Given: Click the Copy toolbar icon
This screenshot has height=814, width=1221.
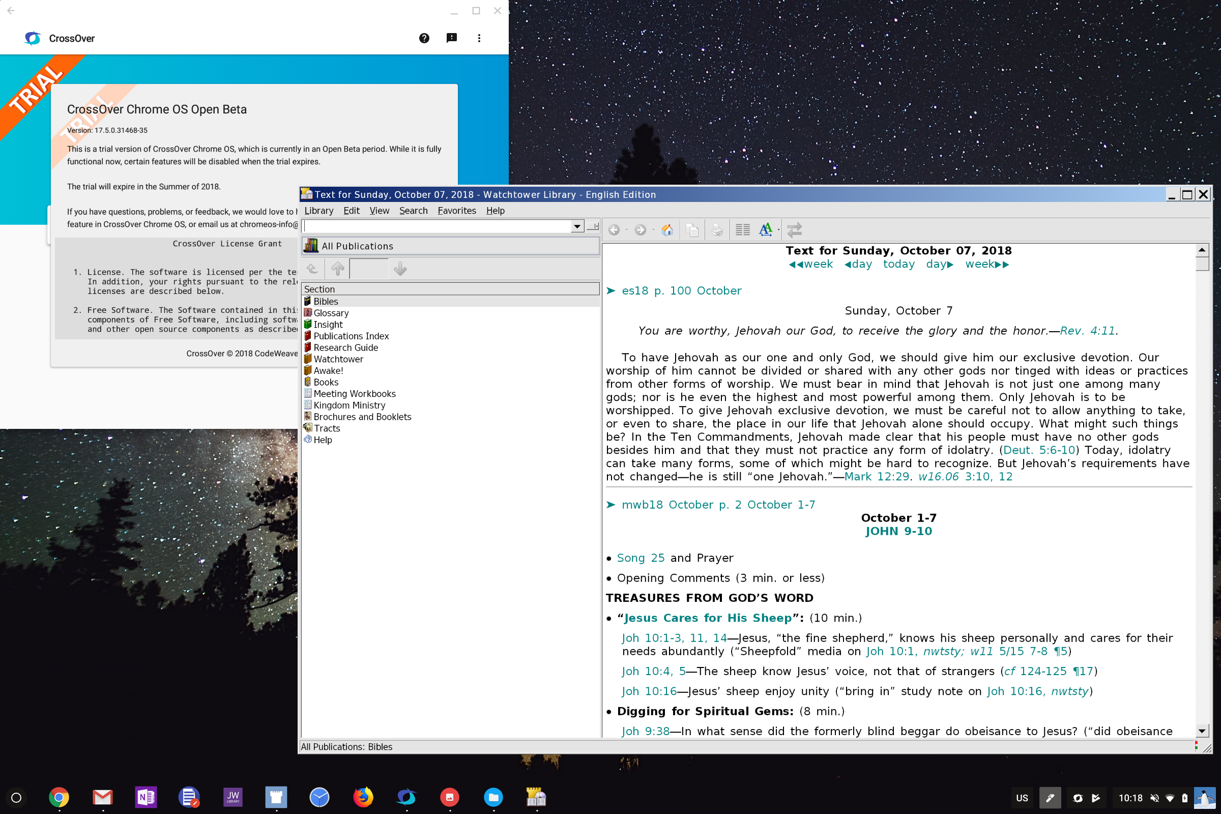Looking at the screenshot, I should 692,229.
